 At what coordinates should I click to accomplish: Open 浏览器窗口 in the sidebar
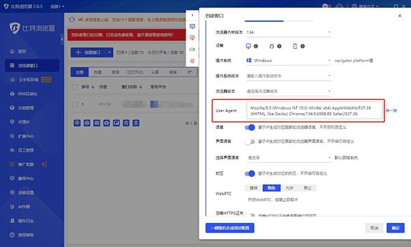32,66
